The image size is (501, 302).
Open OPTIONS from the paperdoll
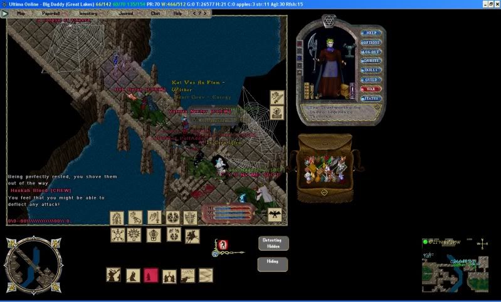click(x=371, y=43)
